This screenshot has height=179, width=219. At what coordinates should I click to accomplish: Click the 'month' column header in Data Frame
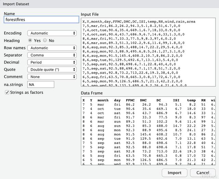pos(103,100)
